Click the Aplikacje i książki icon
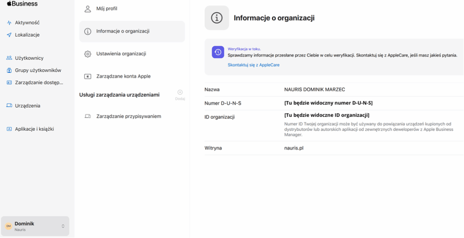 point(9,129)
